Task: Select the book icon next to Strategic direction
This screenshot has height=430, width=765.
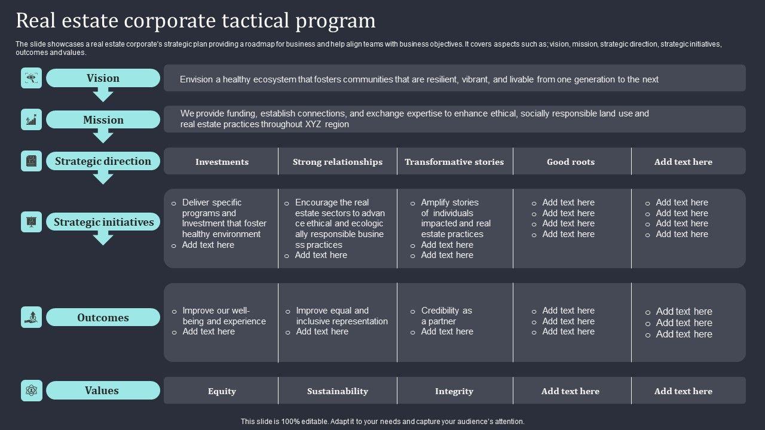Action: click(31, 161)
